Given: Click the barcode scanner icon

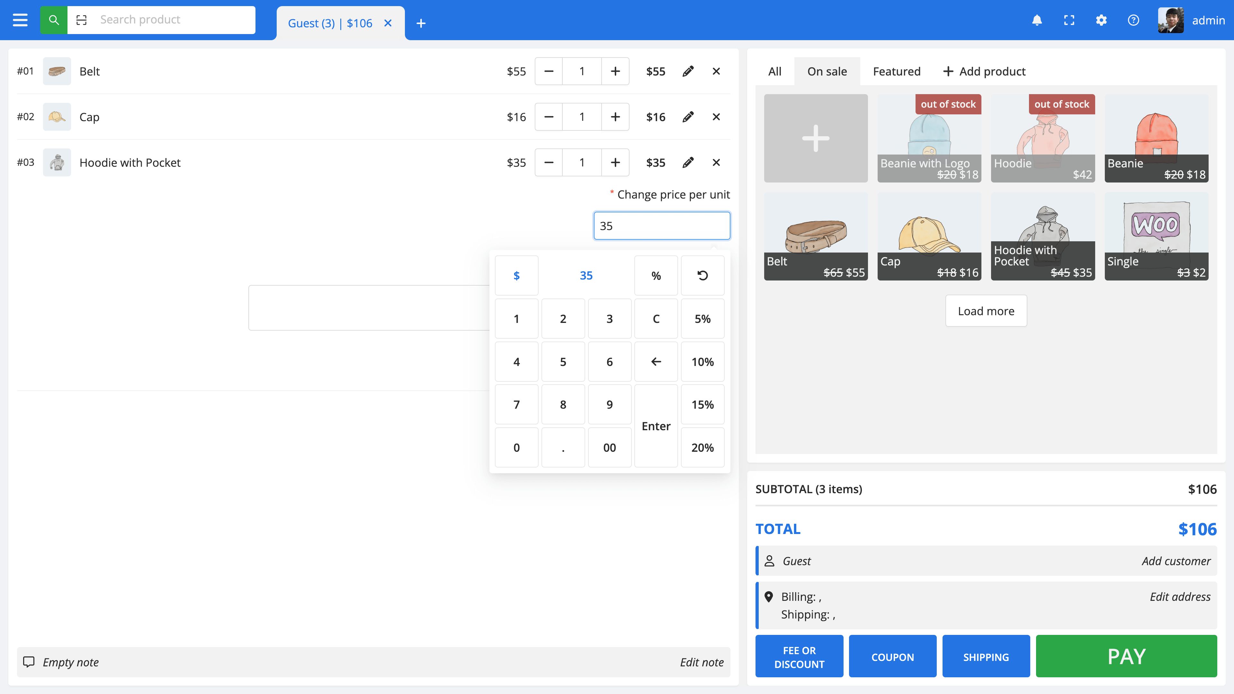Looking at the screenshot, I should (81, 20).
